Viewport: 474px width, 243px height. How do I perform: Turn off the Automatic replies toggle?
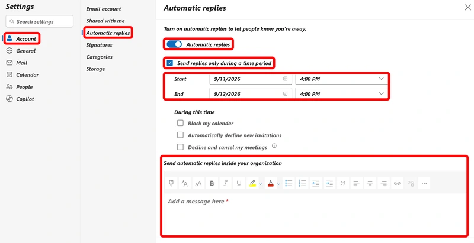174,44
